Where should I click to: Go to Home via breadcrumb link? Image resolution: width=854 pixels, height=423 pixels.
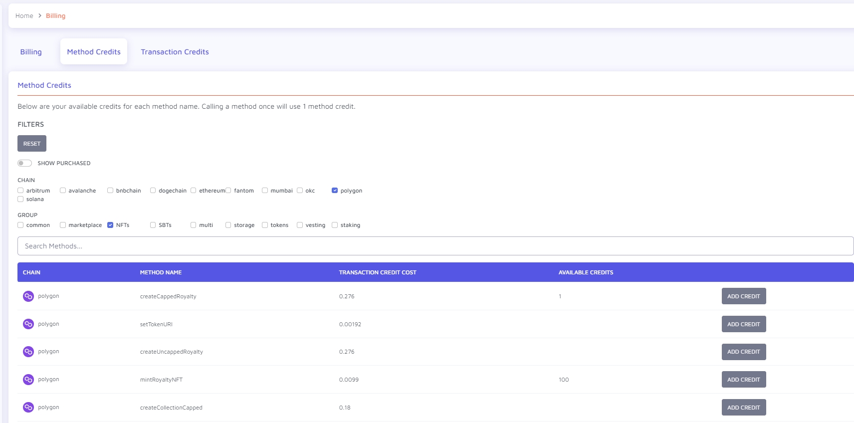click(24, 16)
